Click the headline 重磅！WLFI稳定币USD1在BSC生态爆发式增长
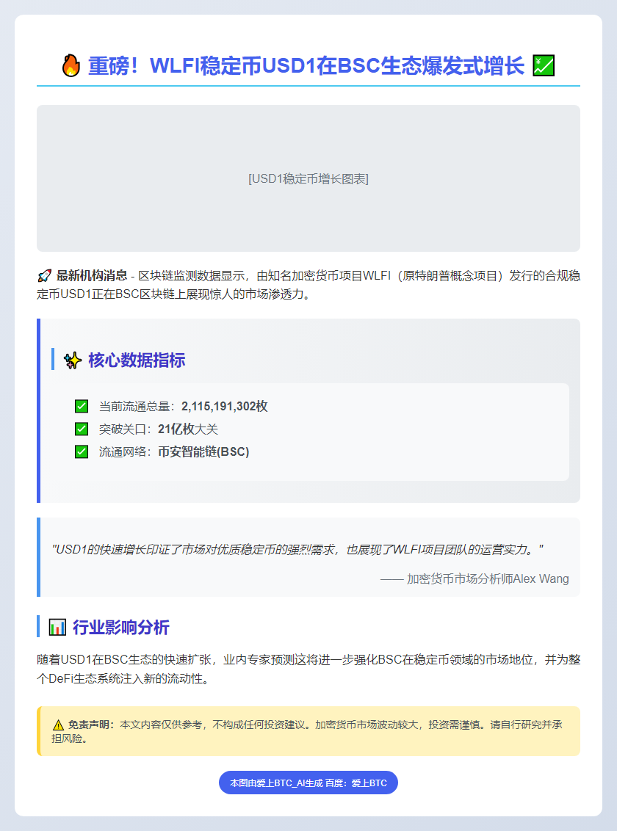Image resolution: width=617 pixels, height=831 pixels. coord(306,66)
